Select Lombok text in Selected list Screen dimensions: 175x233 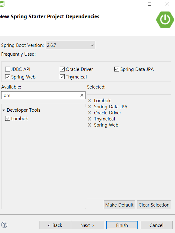103,101
